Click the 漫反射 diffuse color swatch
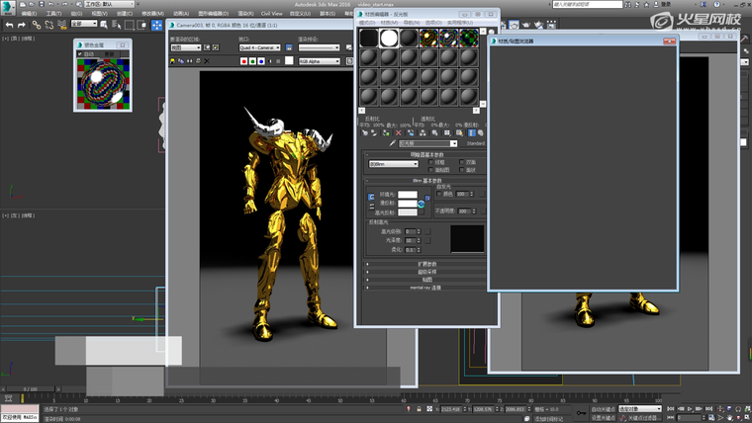 click(407, 204)
